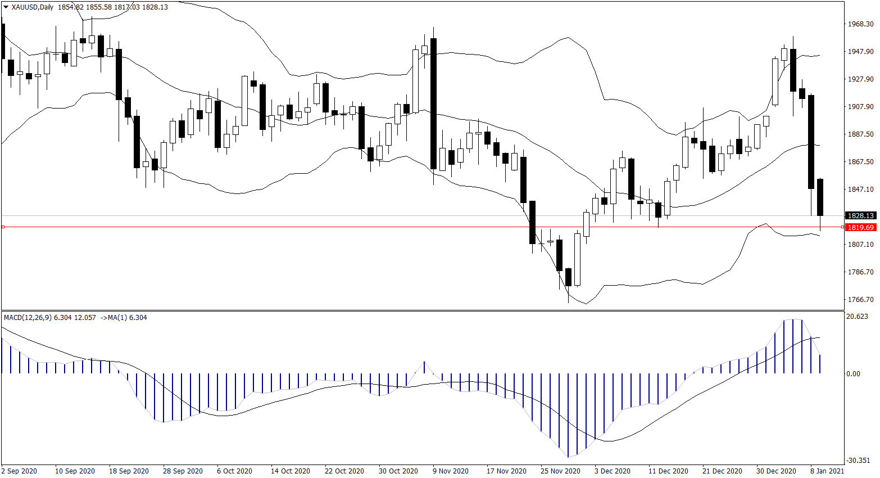Click the 1766.70 level on the price axis
Viewport: 880px width, 478px height.
click(x=860, y=300)
